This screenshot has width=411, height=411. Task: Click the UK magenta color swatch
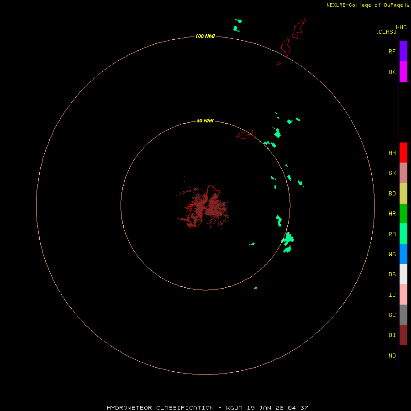point(403,72)
